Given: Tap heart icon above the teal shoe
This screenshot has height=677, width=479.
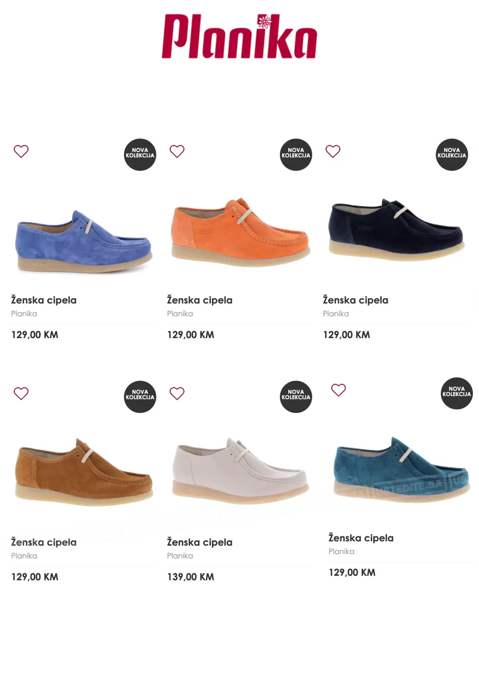Looking at the screenshot, I should click(338, 390).
